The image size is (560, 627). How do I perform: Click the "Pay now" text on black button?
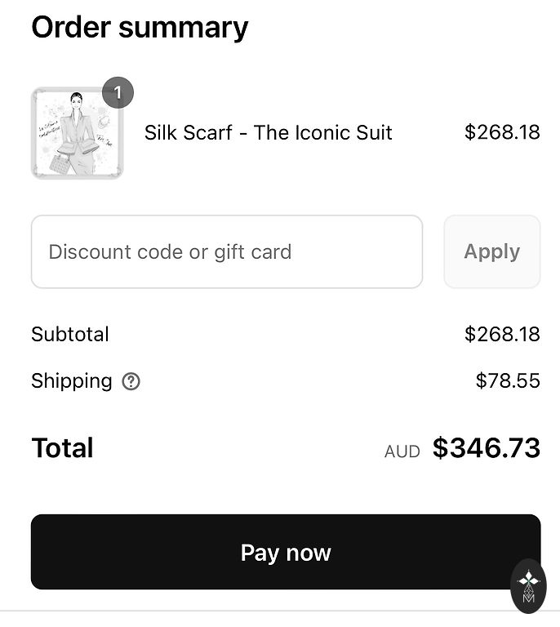click(x=285, y=553)
